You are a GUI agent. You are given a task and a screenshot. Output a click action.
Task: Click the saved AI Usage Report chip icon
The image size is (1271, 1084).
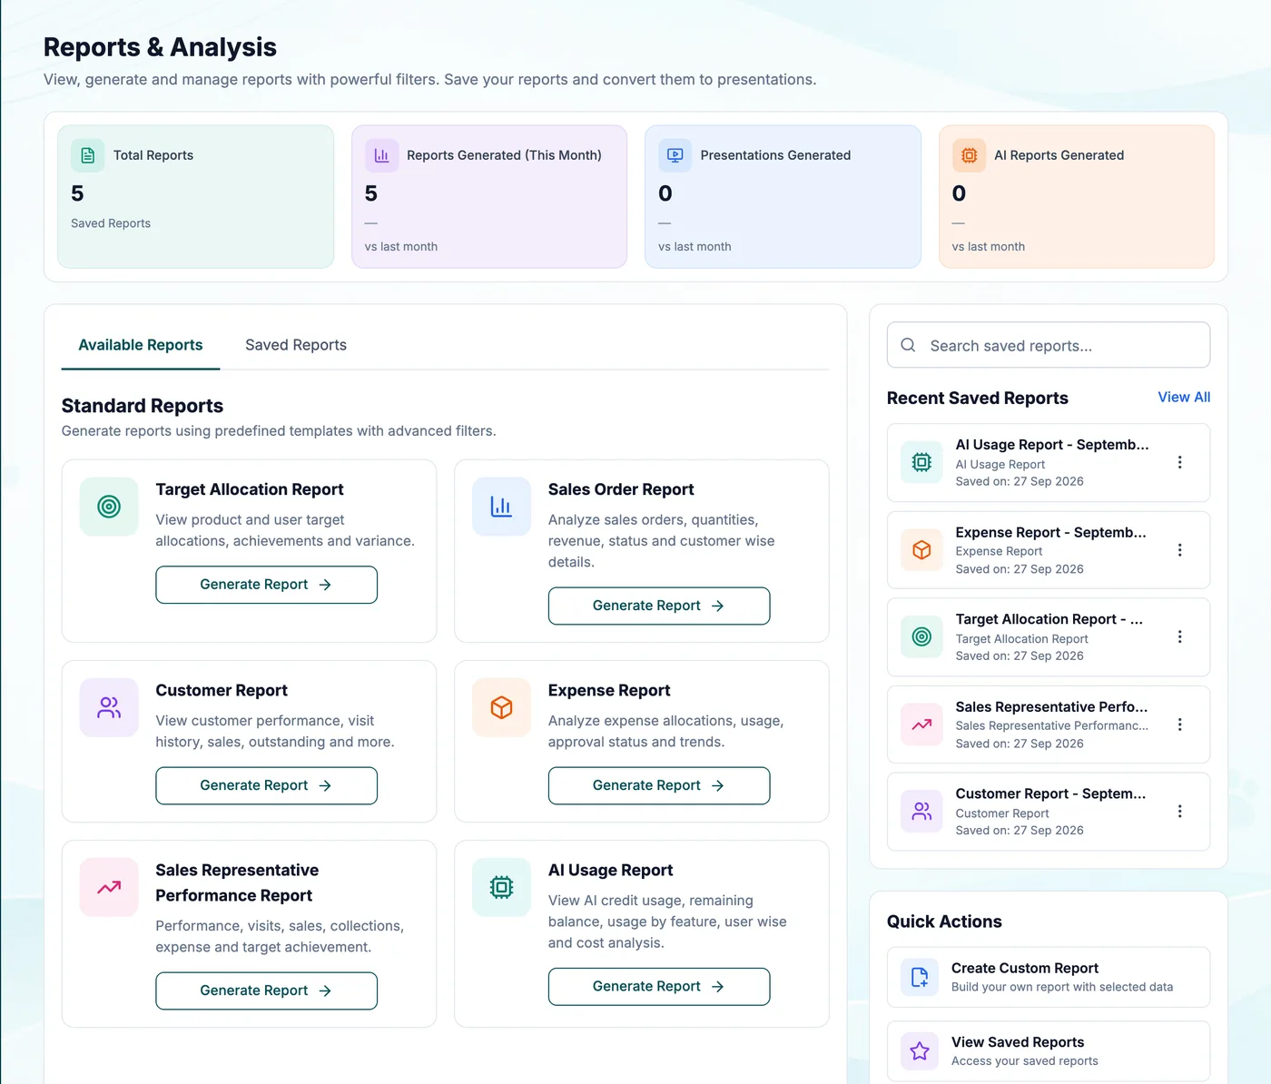[921, 462]
